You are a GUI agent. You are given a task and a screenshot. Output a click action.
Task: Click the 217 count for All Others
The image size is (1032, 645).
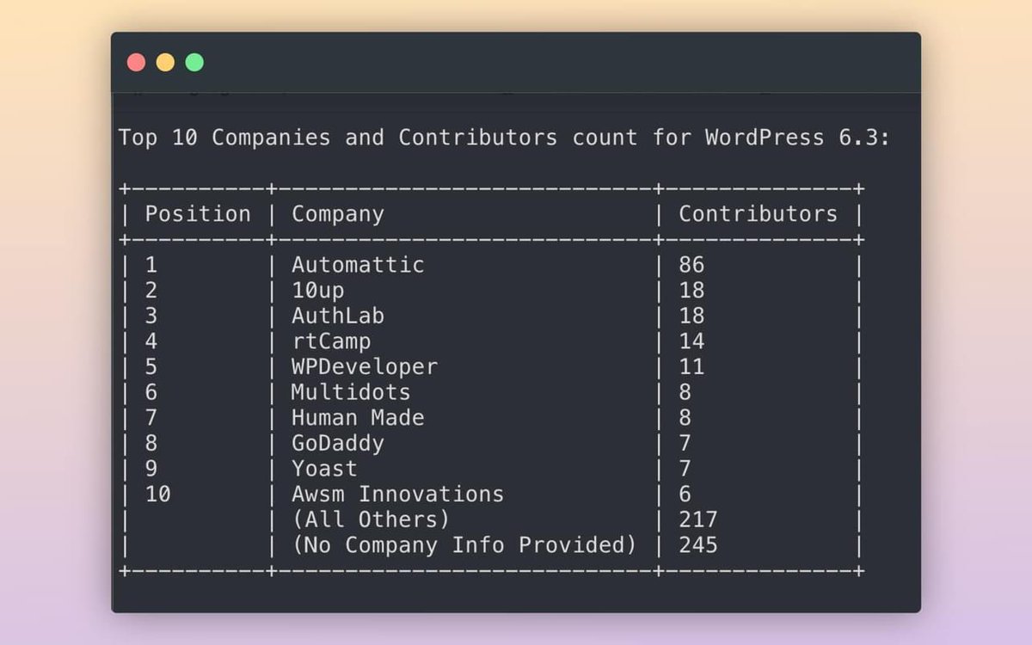pos(698,520)
